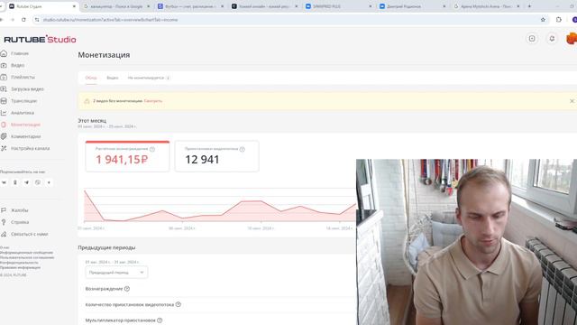Open Конфиденциальность footer link
577x325 pixels.
19,263
